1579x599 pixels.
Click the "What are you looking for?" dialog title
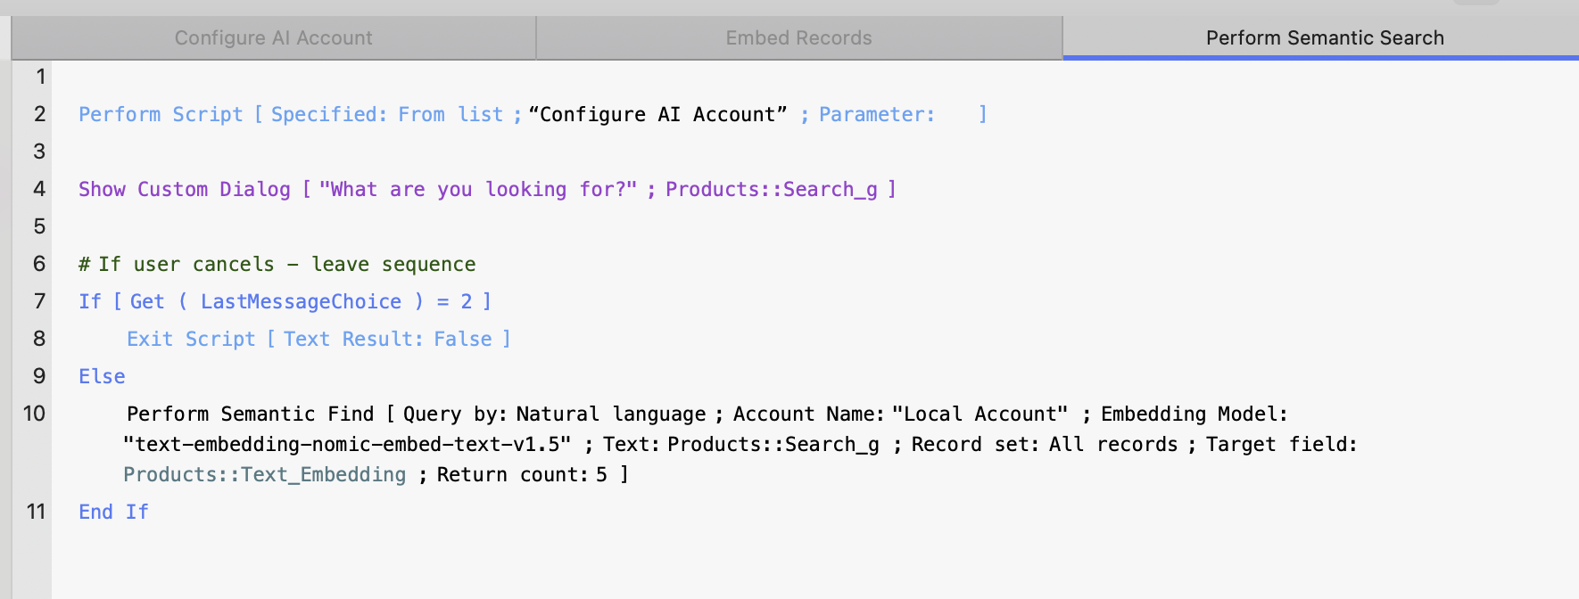tap(478, 189)
